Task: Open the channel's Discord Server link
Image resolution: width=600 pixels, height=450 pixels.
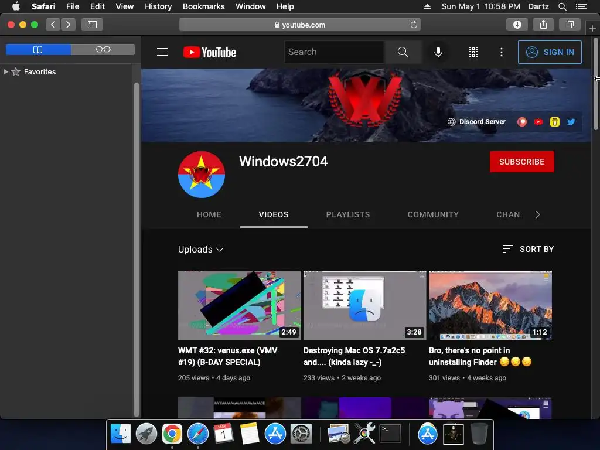Action: click(477, 122)
